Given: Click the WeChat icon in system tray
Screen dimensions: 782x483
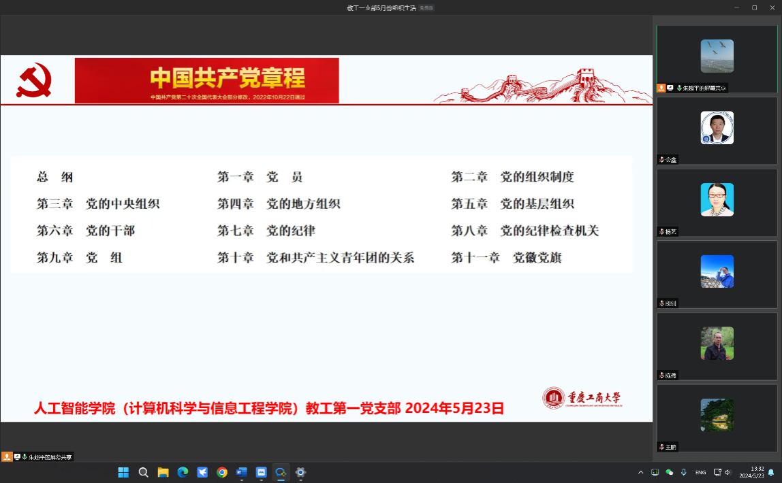Looking at the screenshot, I should (x=669, y=472).
